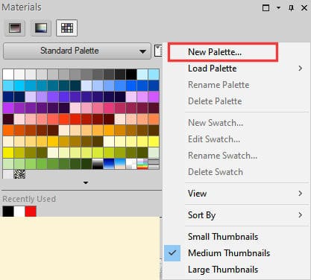The width and height of the screenshot is (311, 280).
Task: Open the Standard Palette dropdown
Action: (x=77, y=51)
